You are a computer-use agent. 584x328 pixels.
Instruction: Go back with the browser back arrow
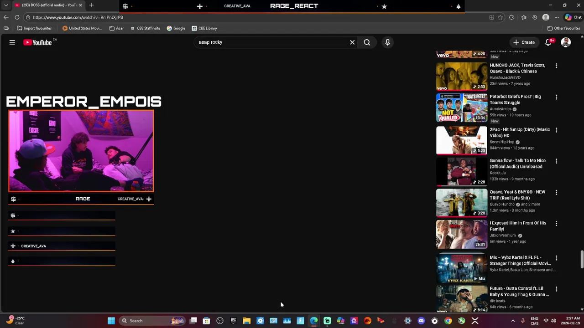tap(6, 17)
